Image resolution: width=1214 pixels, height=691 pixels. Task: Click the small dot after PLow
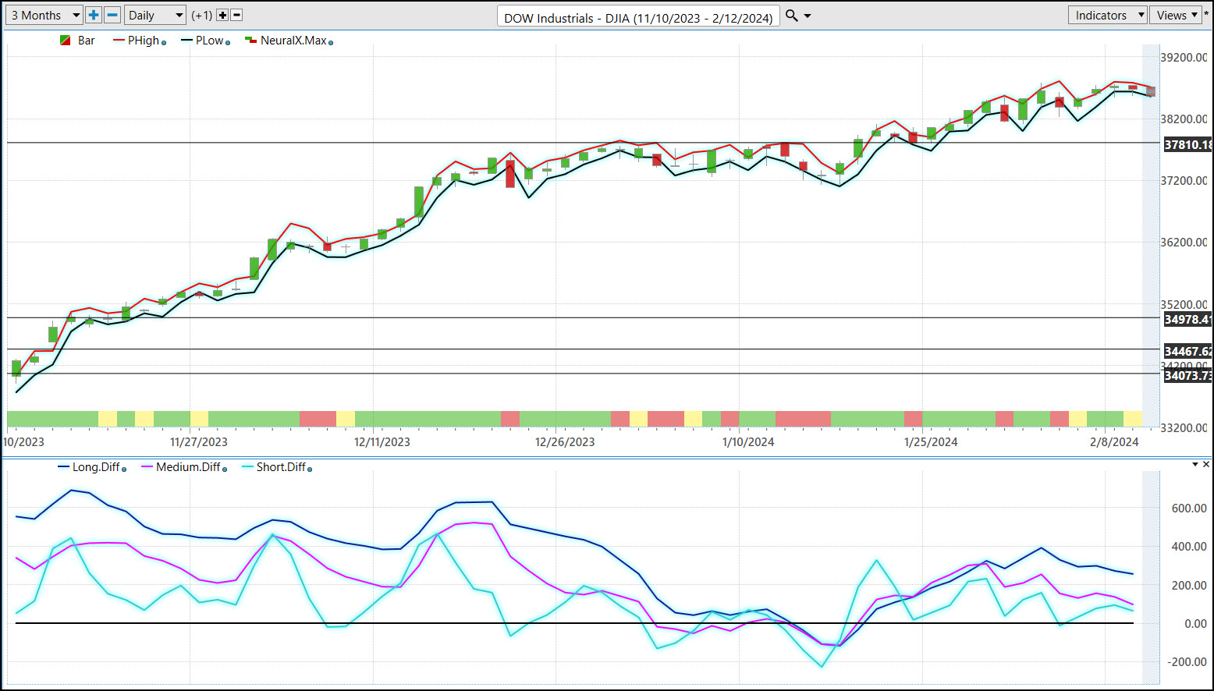[x=228, y=43]
